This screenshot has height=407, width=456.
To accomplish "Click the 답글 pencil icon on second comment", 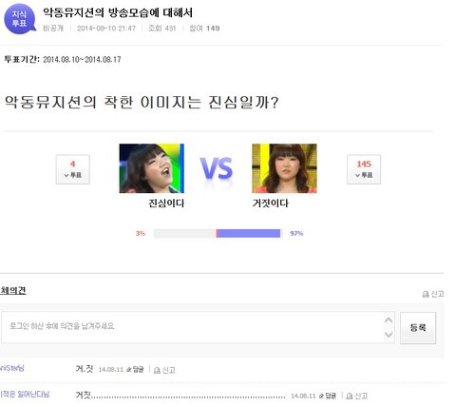I will tap(321, 396).
